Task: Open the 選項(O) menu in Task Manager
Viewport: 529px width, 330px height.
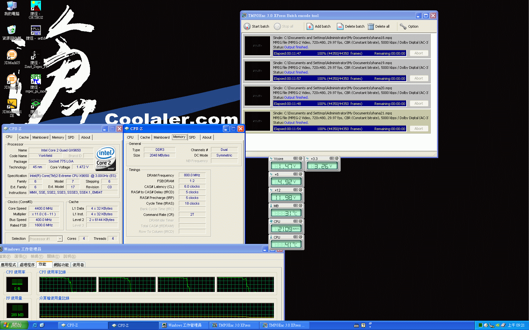Action: pos(20,256)
